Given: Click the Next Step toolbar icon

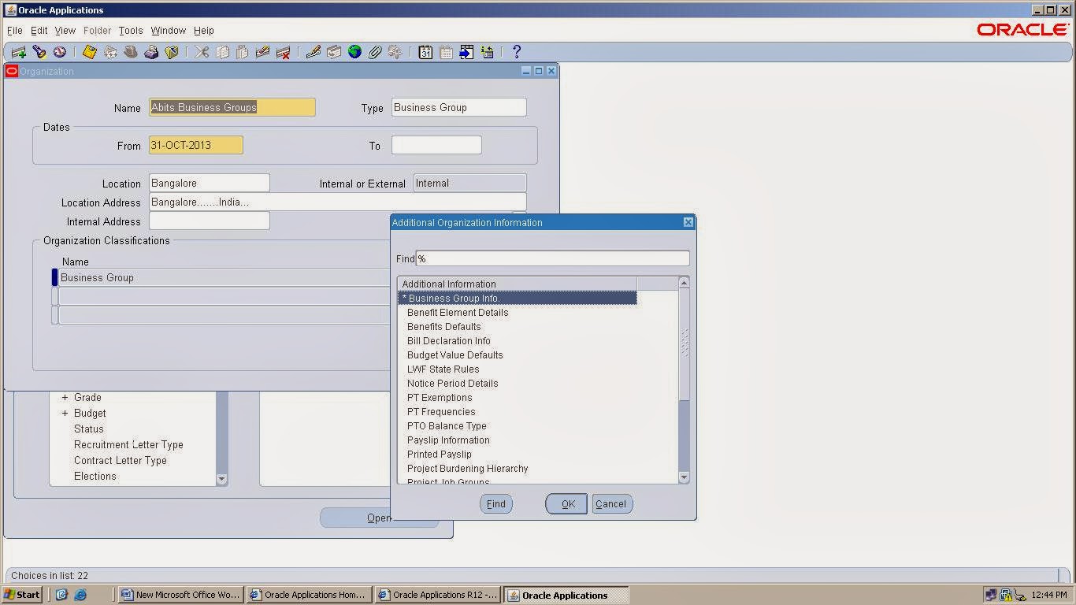Looking at the screenshot, I should (x=110, y=52).
